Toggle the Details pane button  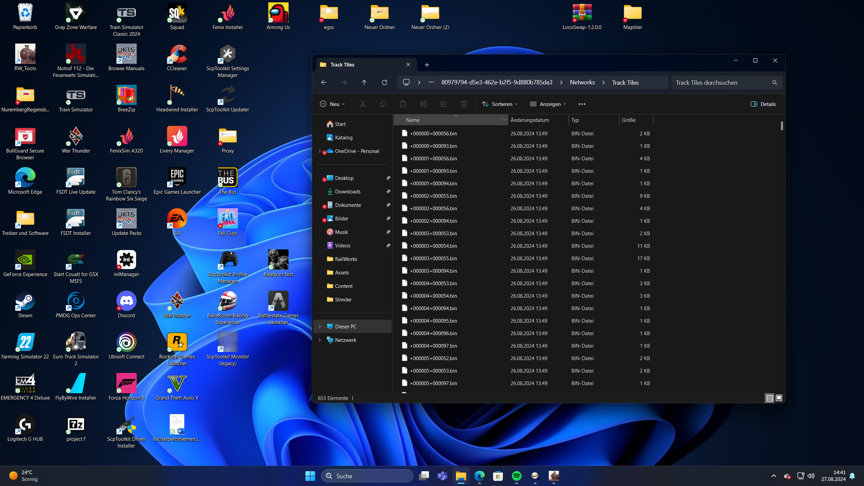tap(763, 104)
